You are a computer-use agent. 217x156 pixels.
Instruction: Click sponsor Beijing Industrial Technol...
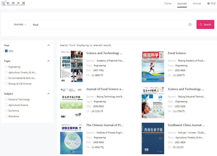click(192, 97)
